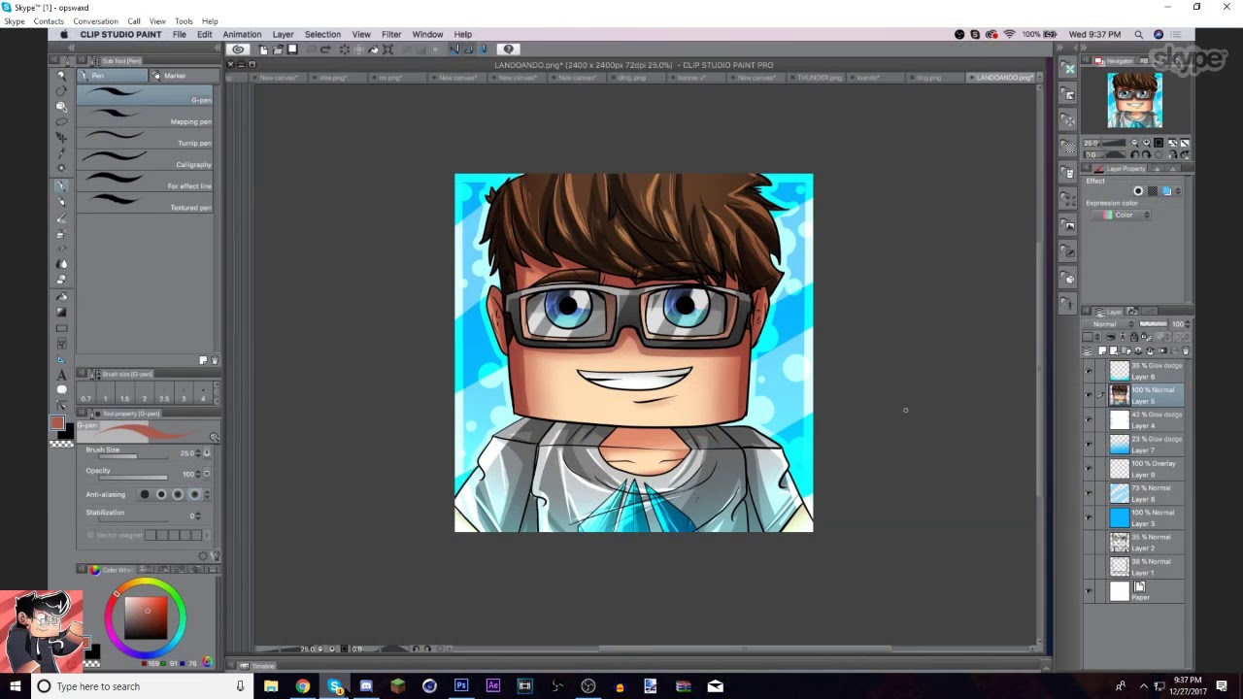The width and height of the screenshot is (1243, 699).
Task: Hide Layer 5 using its eye icon
Action: coord(1088,395)
